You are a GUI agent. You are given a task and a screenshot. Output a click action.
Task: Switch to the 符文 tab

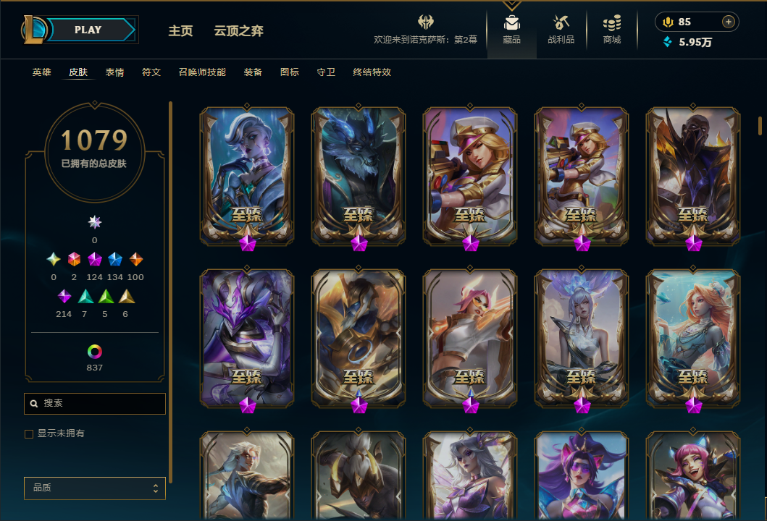pos(151,72)
